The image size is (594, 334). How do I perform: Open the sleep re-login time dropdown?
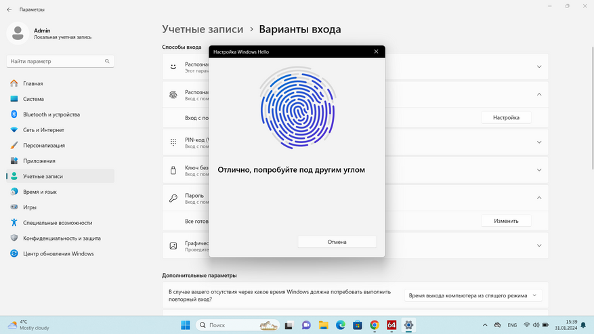473,295
